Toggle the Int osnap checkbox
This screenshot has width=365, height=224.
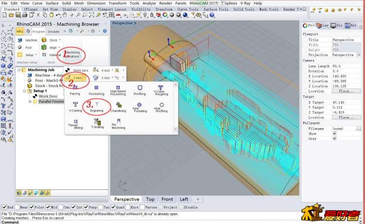coord(73,207)
